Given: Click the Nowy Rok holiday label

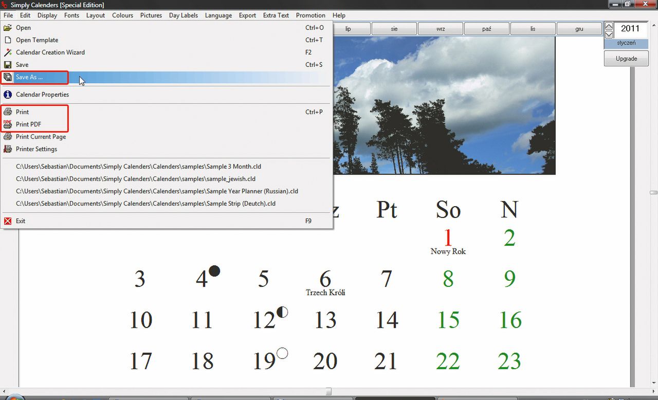Looking at the screenshot, I should 448,251.
